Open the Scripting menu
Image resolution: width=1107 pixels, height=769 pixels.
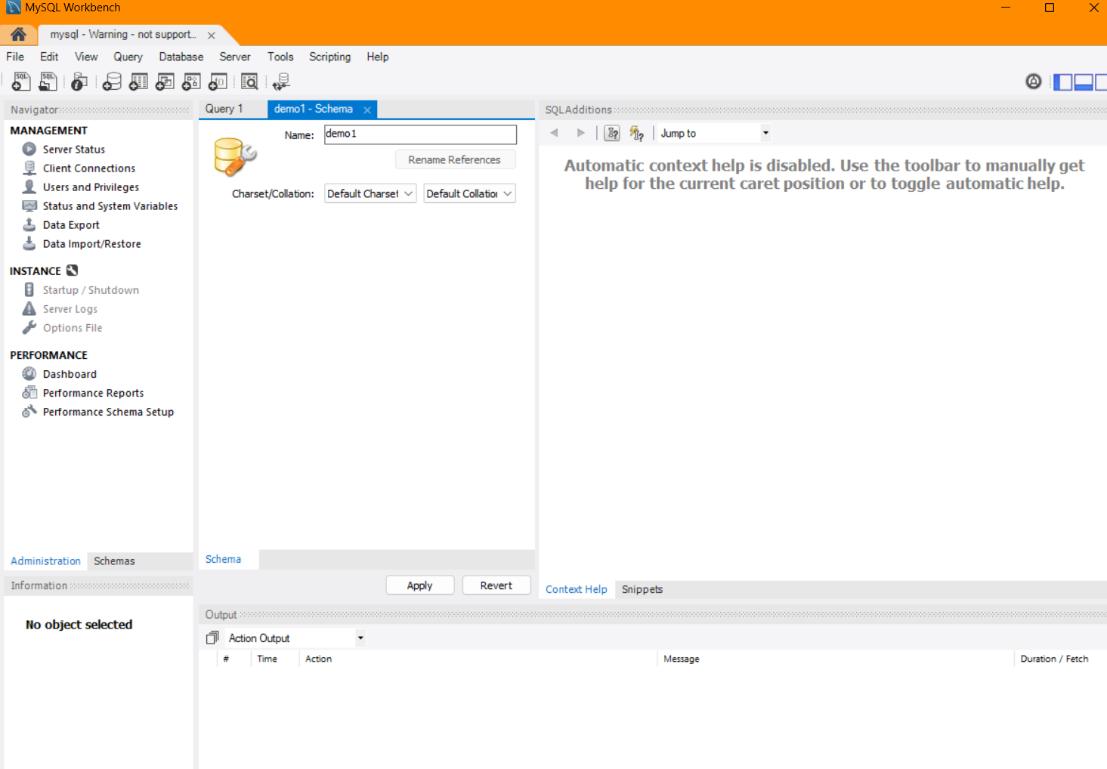coord(329,57)
